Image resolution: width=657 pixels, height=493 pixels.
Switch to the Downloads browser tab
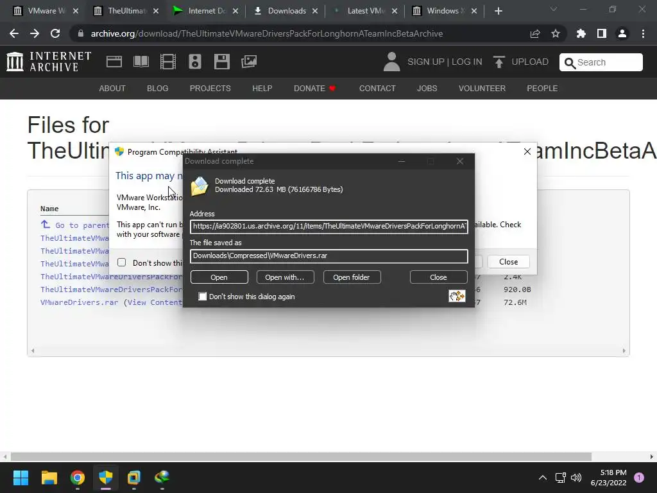[x=286, y=11]
